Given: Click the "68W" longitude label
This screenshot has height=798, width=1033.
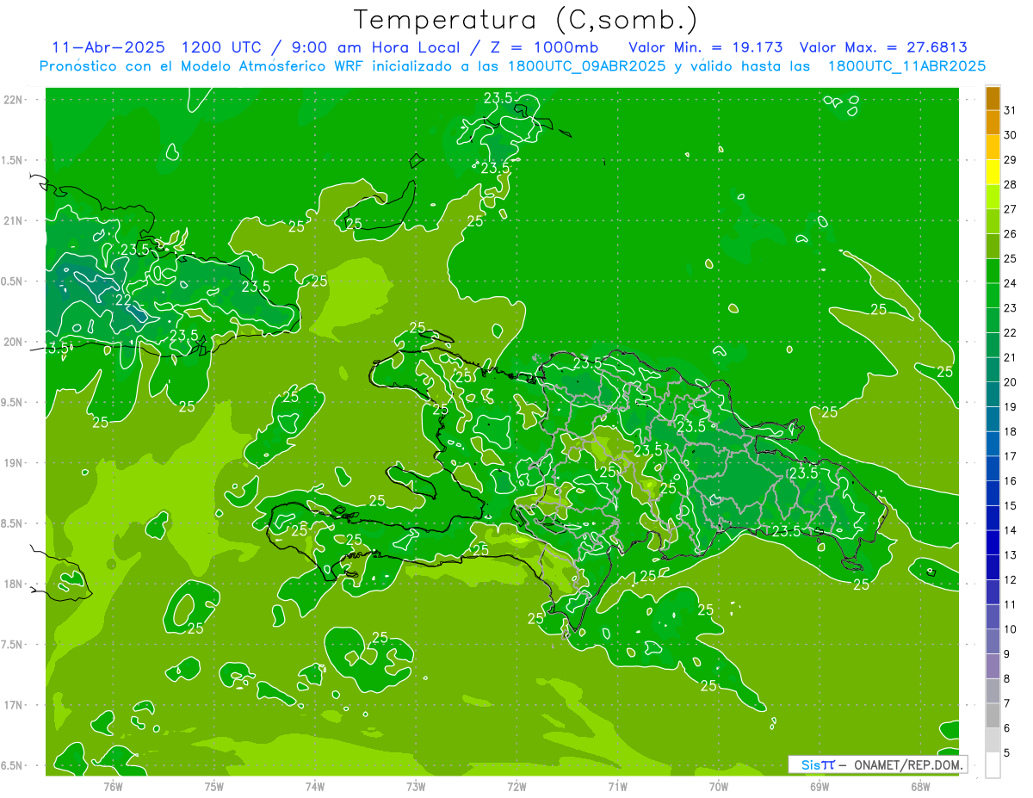Looking at the screenshot, I should pyautogui.click(x=920, y=786).
